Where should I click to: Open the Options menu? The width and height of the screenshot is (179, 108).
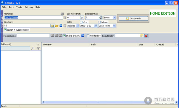pyautogui.click(x=29, y=7)
